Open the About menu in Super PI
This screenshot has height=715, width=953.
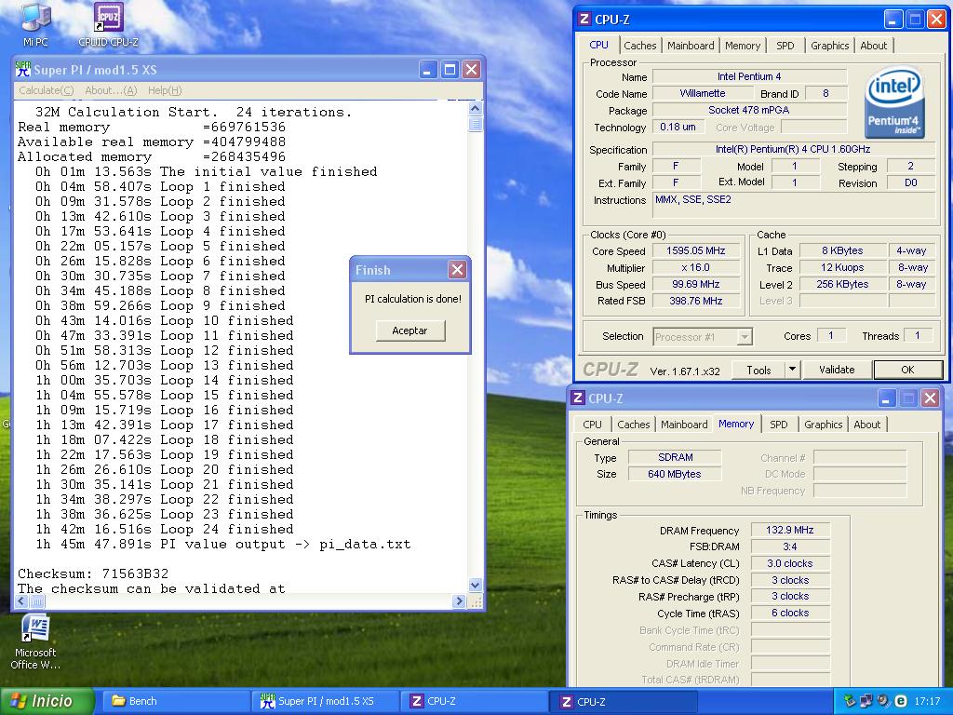pyautogui.click(x=111, y=90)
